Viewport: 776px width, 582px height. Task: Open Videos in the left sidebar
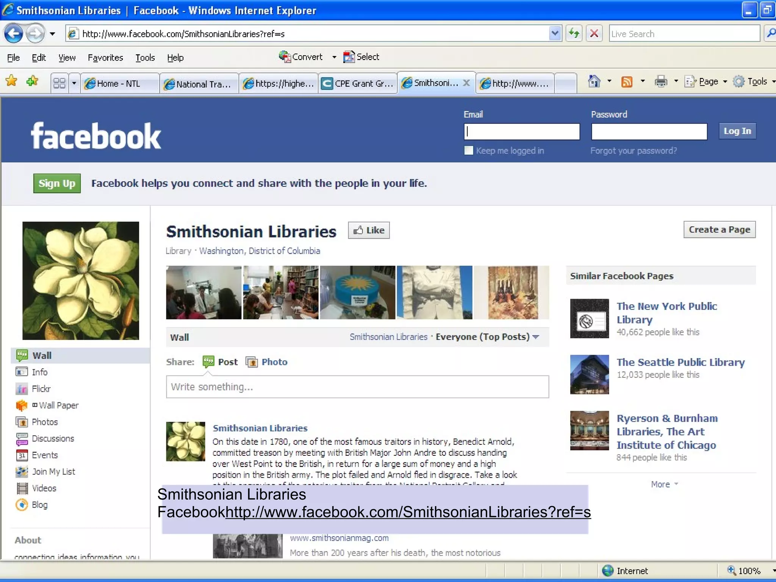pos(44,488)
